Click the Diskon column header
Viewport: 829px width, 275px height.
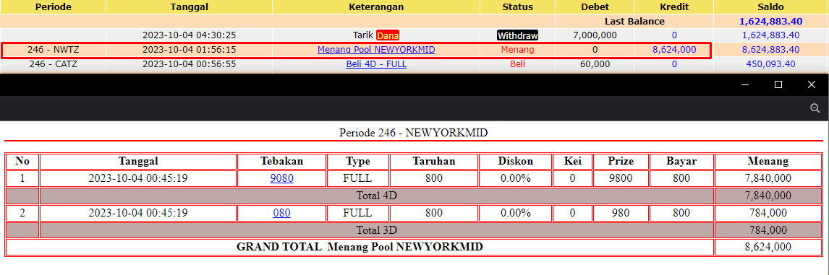coord(516,161)
